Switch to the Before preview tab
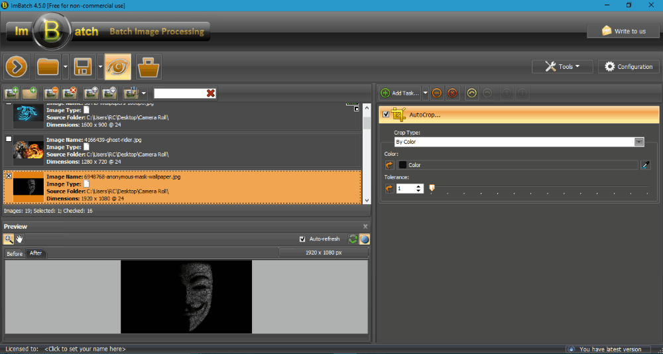The width and height of the screenshot is (663, 354). [x=15, y=253]
